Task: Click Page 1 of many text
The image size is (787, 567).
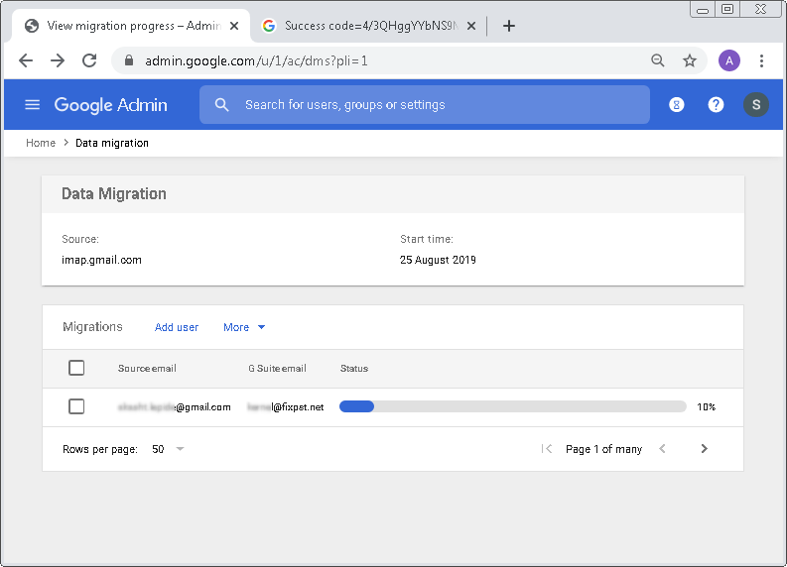Action: click(x=603, y=449)
